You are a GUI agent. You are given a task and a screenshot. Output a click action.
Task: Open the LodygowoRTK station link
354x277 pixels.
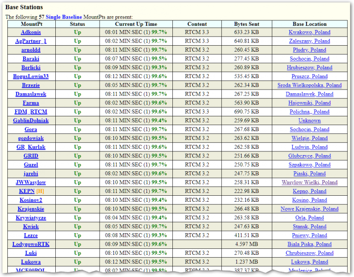pos(31,244)
